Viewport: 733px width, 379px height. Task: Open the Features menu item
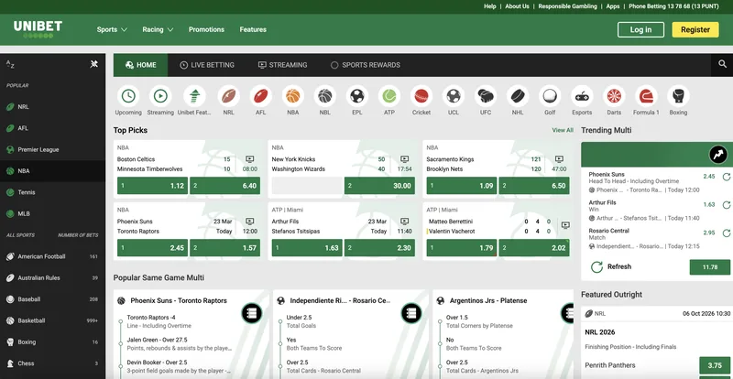pos(253,29)
